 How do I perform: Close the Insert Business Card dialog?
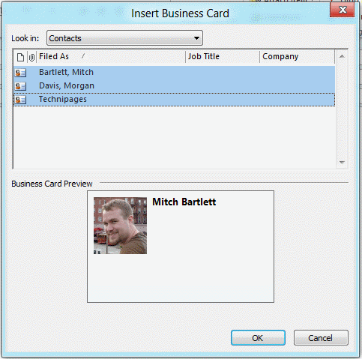(343, 10)
